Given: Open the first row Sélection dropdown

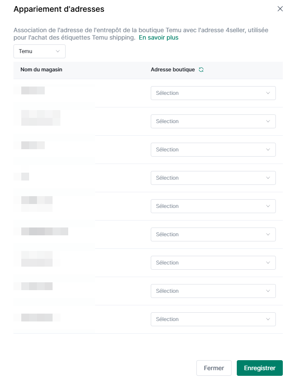Looking at the screenshot, I should (213, 93).
